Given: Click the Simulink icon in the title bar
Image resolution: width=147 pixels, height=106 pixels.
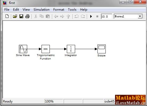Looking at the screenshot, I should [5, 3].
